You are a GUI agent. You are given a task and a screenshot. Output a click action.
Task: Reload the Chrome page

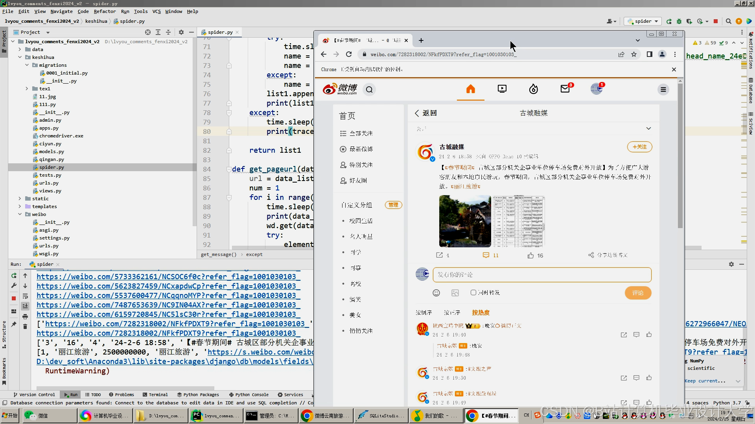point(349,54)
